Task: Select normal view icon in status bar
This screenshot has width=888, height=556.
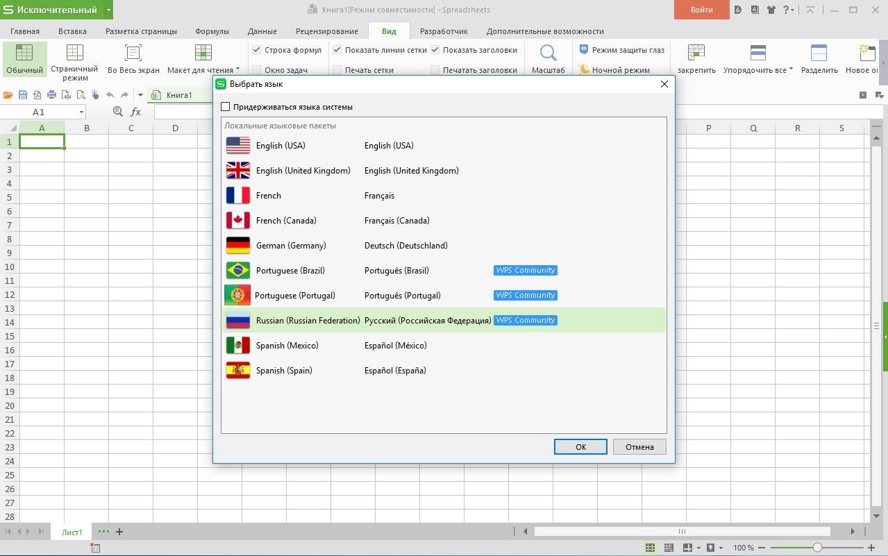Action: tap(651, 548)
